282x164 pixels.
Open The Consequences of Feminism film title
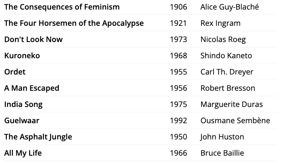[62, 7]
